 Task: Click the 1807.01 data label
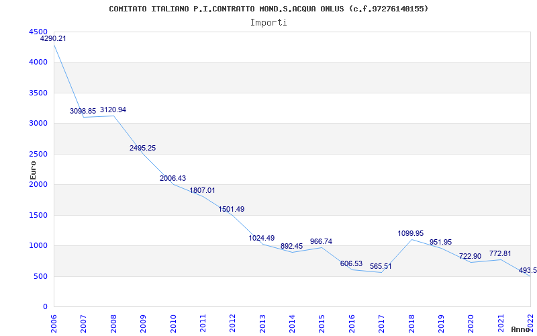[203, 191]
